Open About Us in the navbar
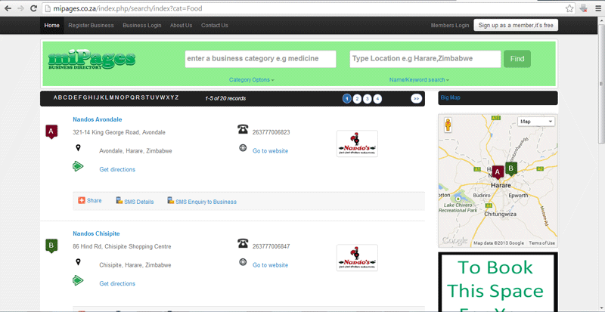Viewport: 605px width, 312px height. (x=181, y=26)
